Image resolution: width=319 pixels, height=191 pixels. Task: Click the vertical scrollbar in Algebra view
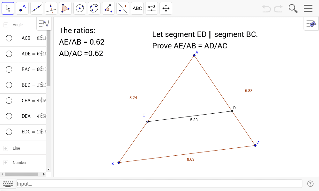tap(48, 59)
